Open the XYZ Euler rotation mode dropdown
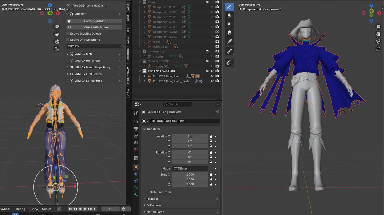Image resolution: width=384 pixels, height=215 pixels. pos(190,168)
